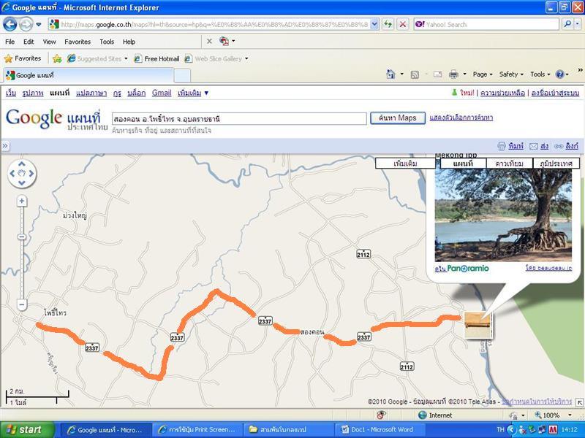Click the Yahoo! Search input box
The height and width of the screenshot is (438, 585).
[x=487, y=25]
